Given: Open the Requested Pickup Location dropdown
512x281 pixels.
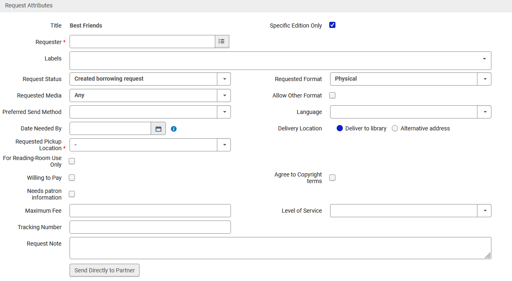Looking at the screenshot, I should pos(224,145).
